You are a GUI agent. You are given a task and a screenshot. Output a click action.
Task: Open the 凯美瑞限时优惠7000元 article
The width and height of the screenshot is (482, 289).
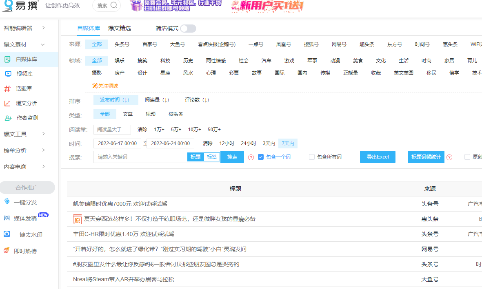pyautogui.click(x=120, y=203)
